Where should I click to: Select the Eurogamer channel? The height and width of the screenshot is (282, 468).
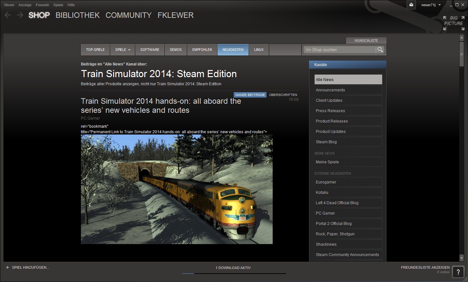pyautogui.click(x=348, y=182)
